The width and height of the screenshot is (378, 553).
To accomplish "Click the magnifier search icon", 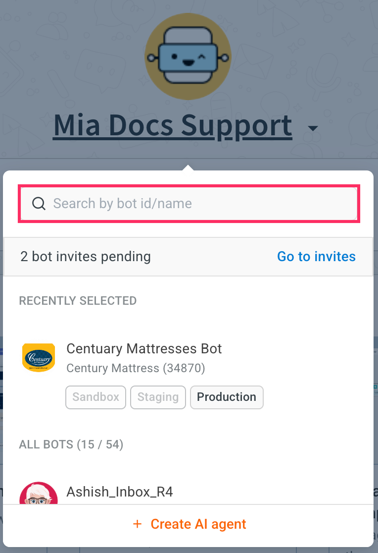I will point(39,203).
